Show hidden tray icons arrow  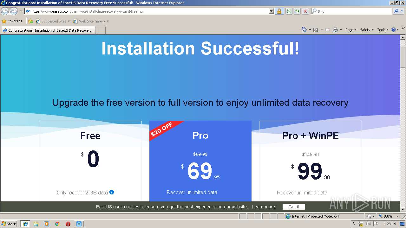tap(354, 224)
